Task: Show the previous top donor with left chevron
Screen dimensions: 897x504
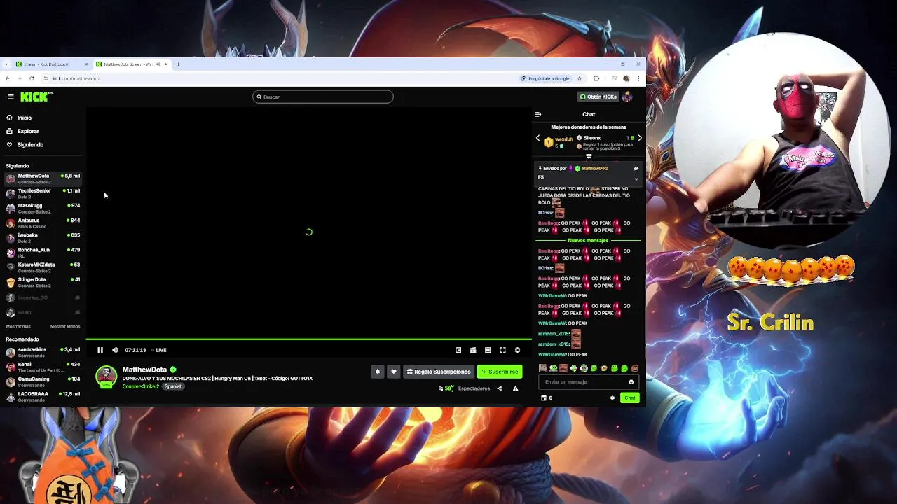Action: pos(538,138)
